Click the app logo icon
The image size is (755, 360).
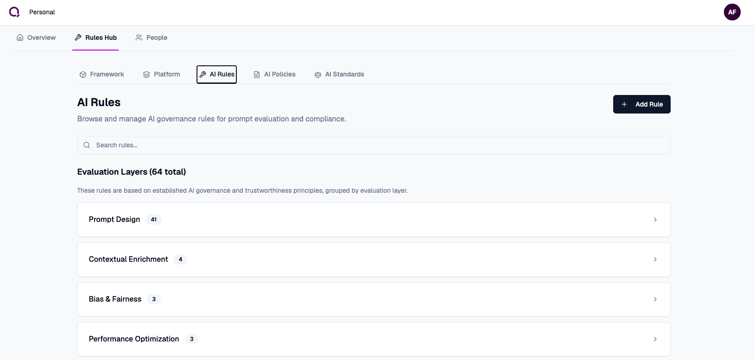pos(14,12)
